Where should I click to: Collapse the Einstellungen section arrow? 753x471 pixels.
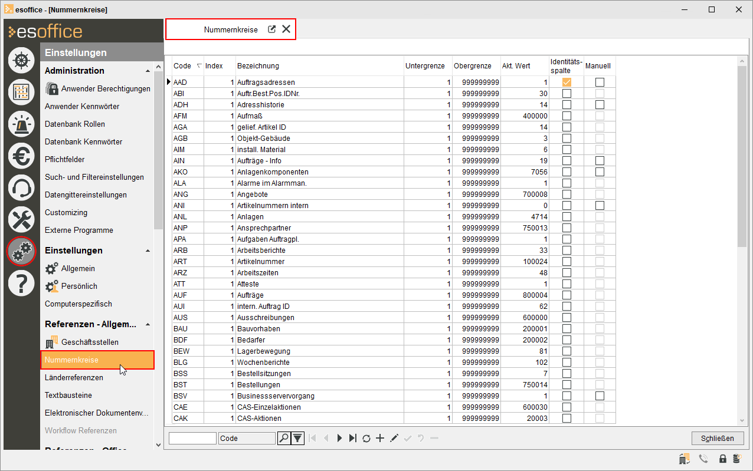point(148,251)
